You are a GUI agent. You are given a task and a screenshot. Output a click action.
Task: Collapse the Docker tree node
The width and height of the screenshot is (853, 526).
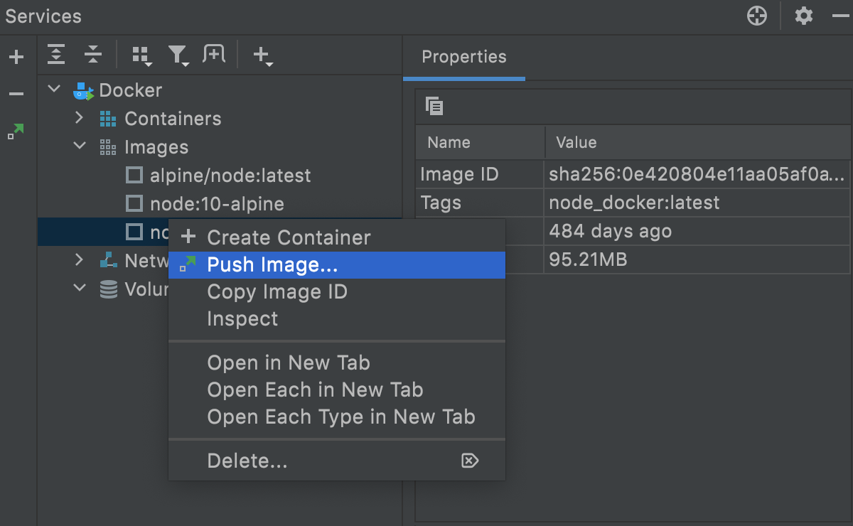[54, 90]
